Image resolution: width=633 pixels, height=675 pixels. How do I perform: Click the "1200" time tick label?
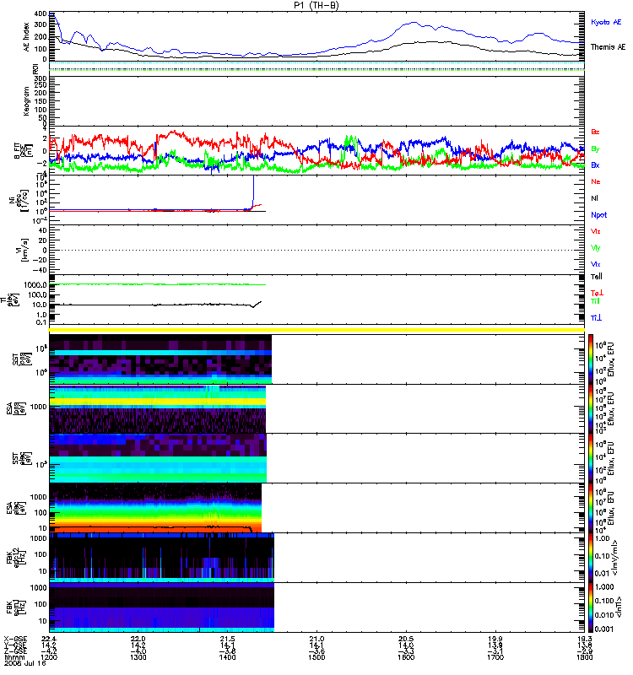49,657
